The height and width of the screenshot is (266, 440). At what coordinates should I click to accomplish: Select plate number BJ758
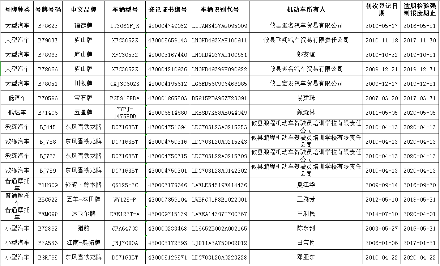48,142
